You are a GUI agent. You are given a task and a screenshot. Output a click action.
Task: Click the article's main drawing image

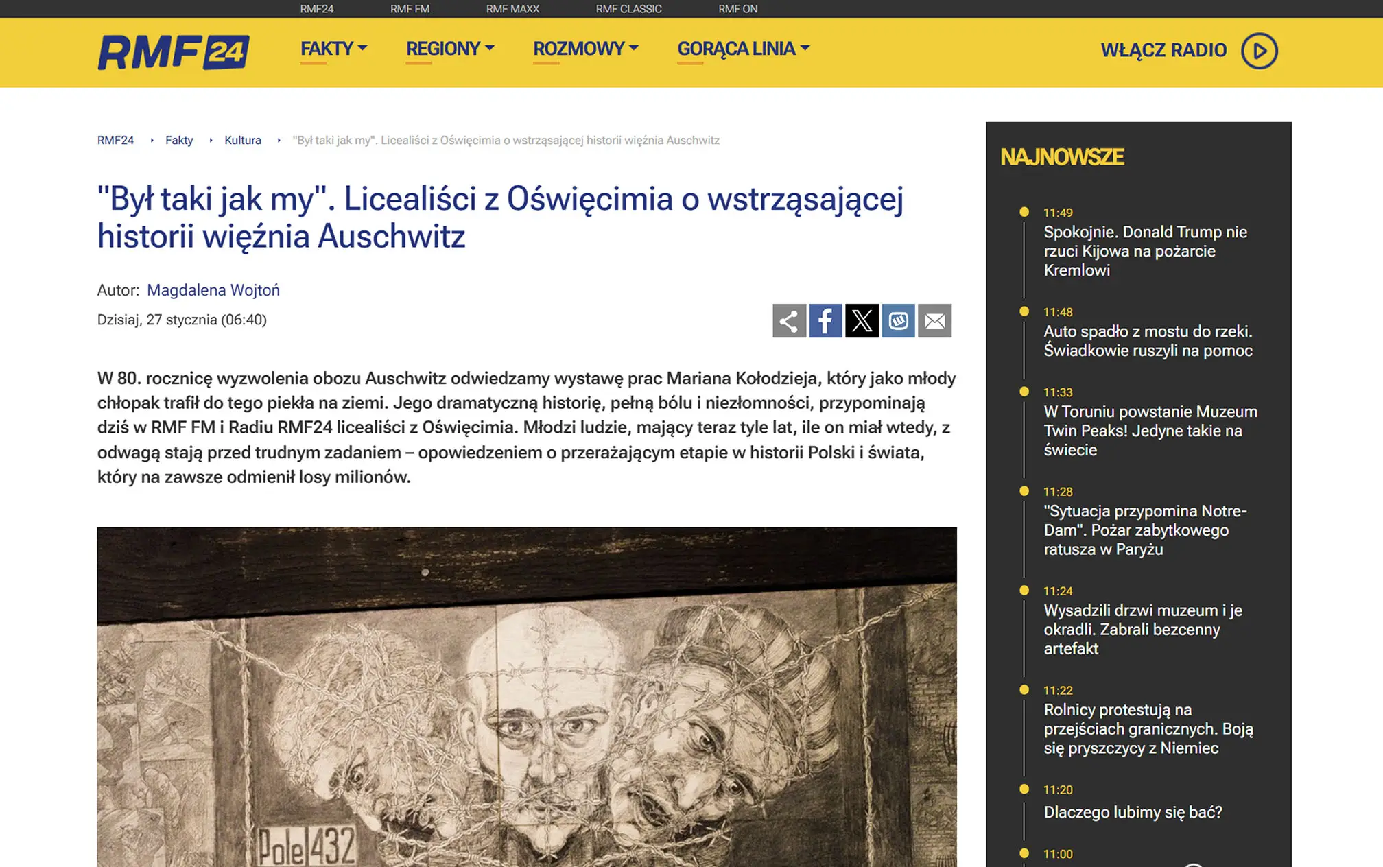coord(527,697)
